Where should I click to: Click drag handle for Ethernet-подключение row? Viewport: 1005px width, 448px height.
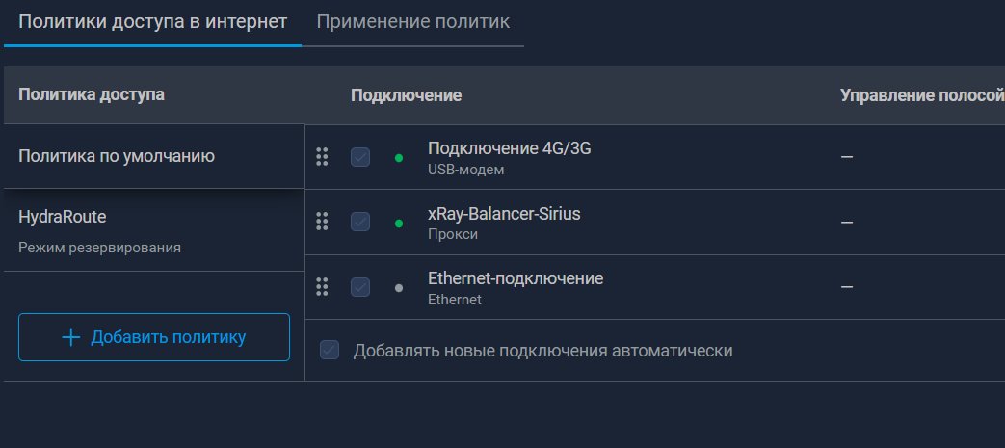pos(323,287)
